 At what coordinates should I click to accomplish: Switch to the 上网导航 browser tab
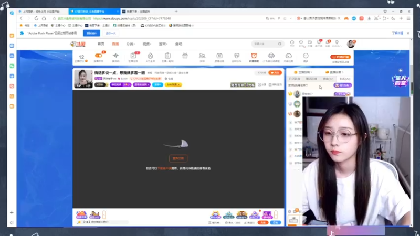coord(43,12)
